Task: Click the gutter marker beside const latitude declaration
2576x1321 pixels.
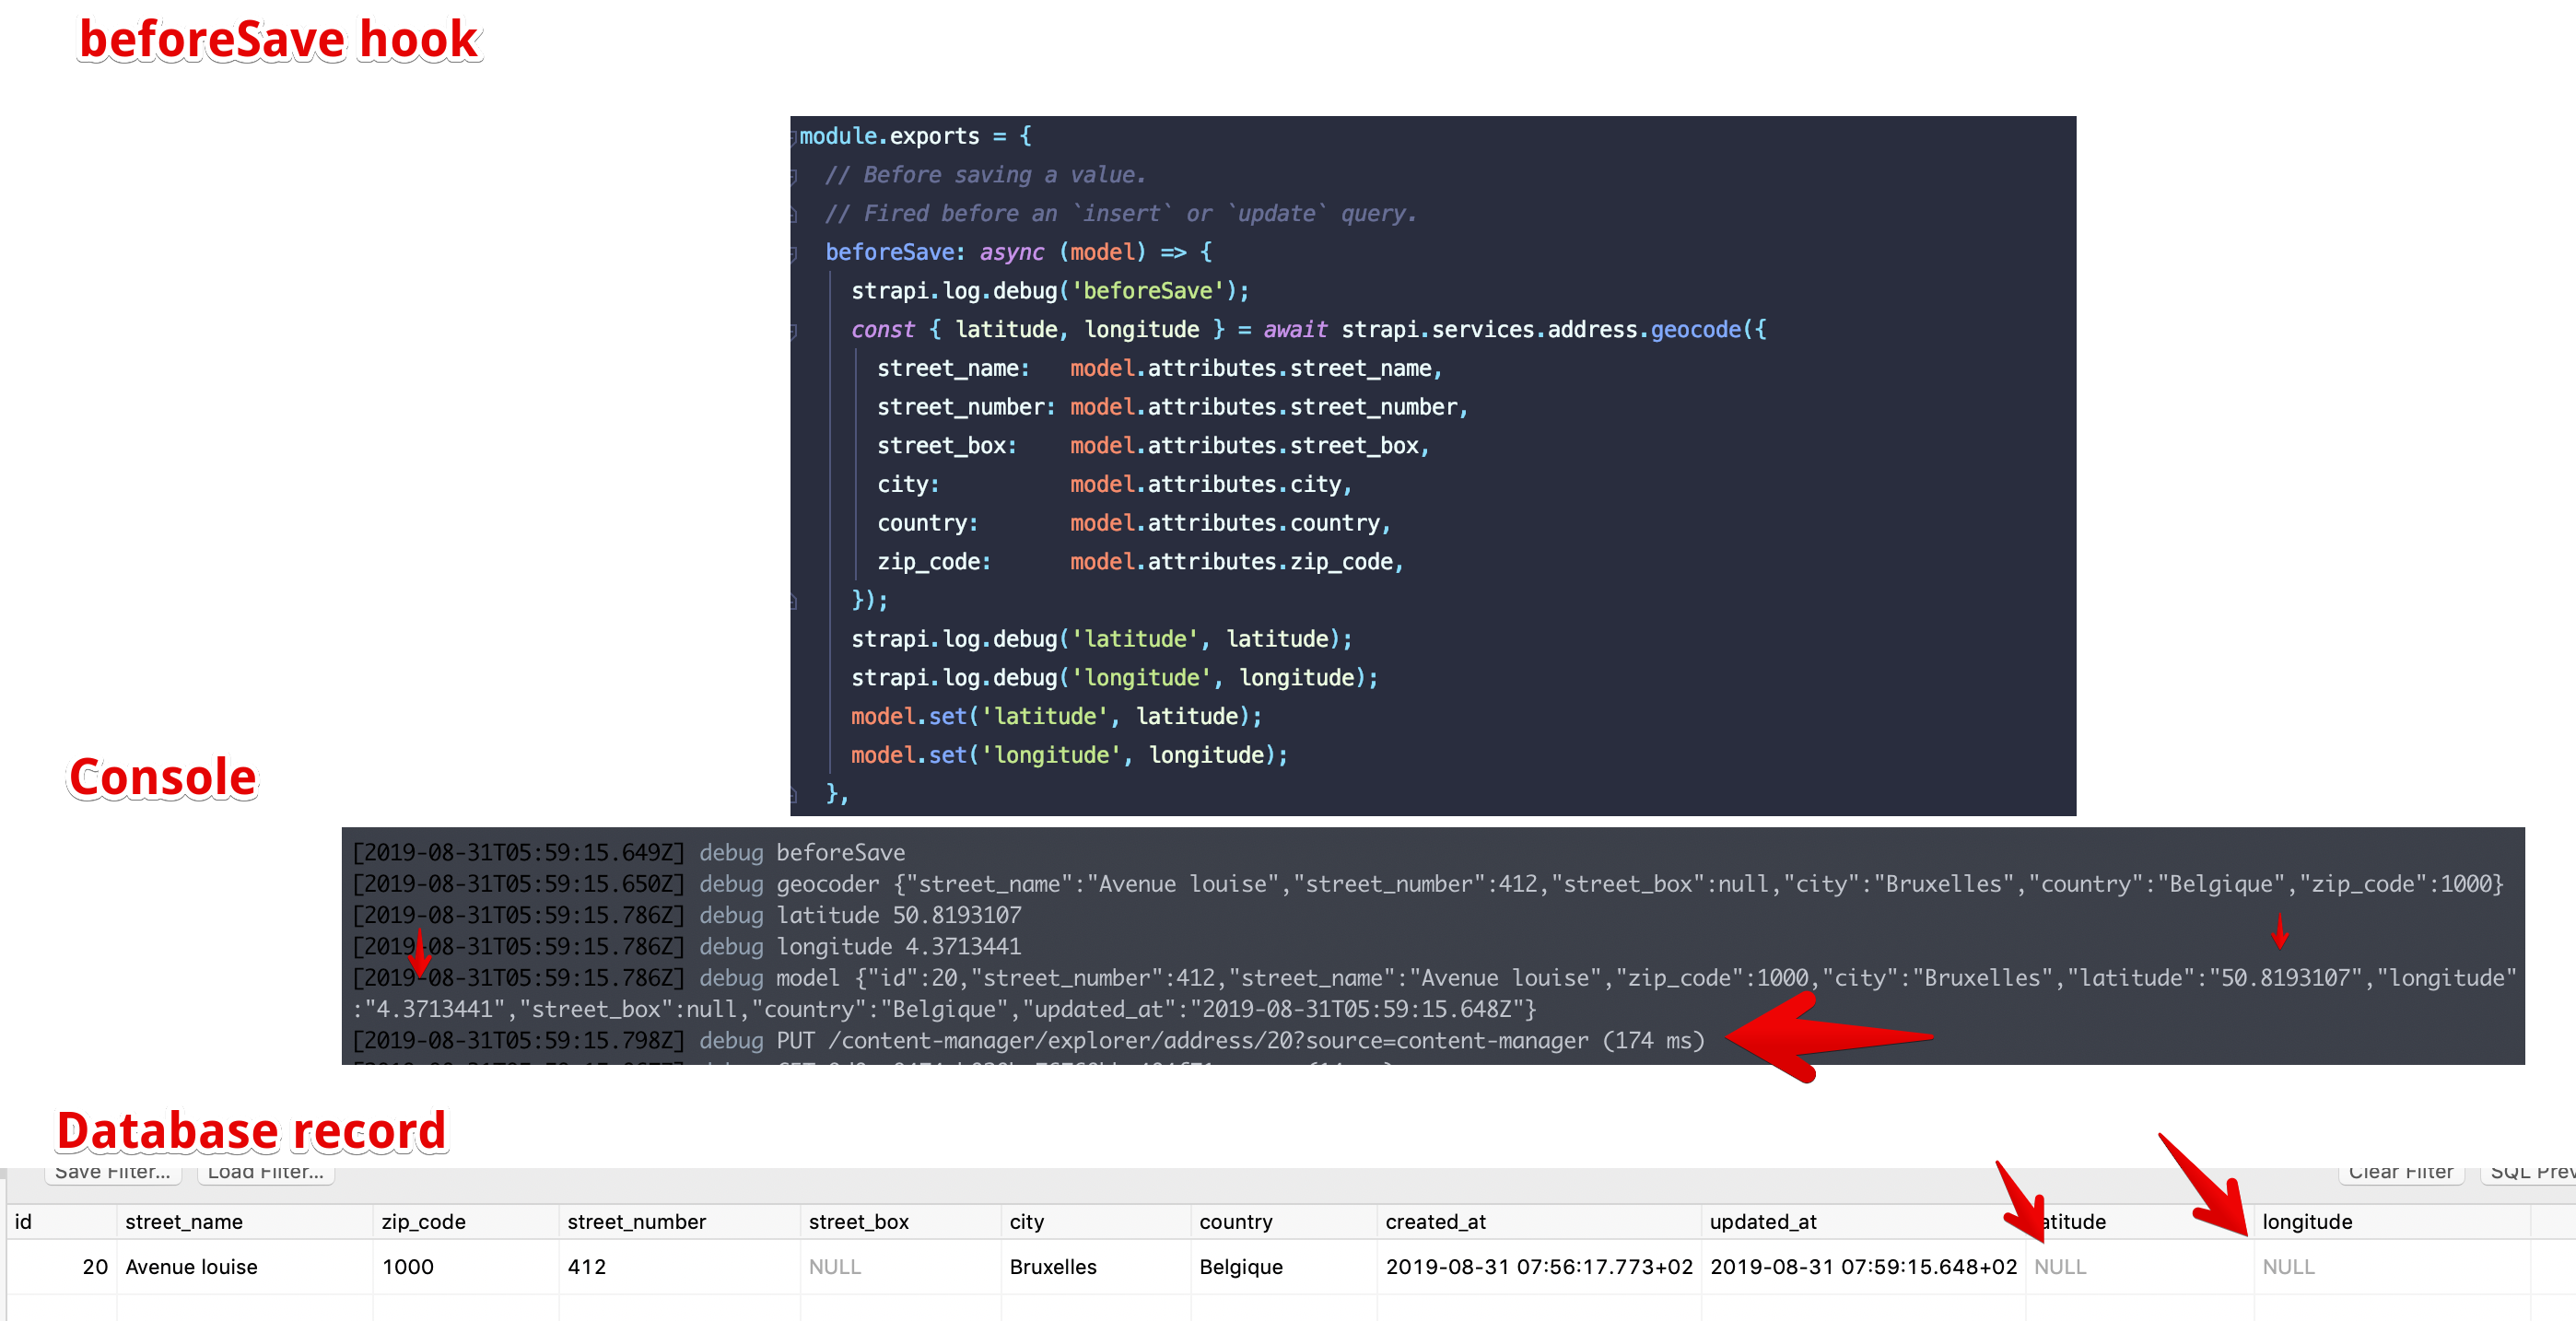Action: tap(793, 330)
